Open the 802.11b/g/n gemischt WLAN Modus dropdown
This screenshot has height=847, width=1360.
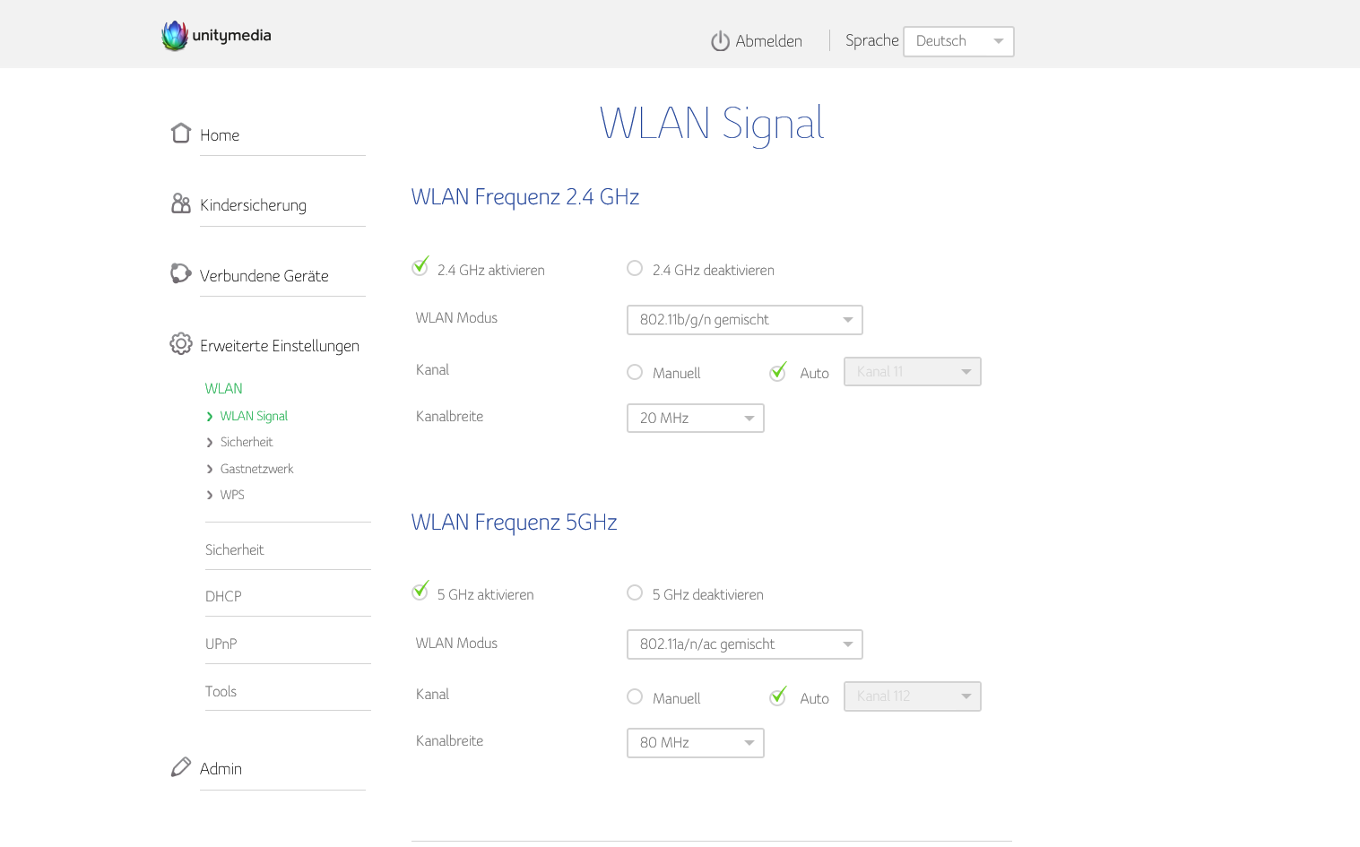[744, 320]
